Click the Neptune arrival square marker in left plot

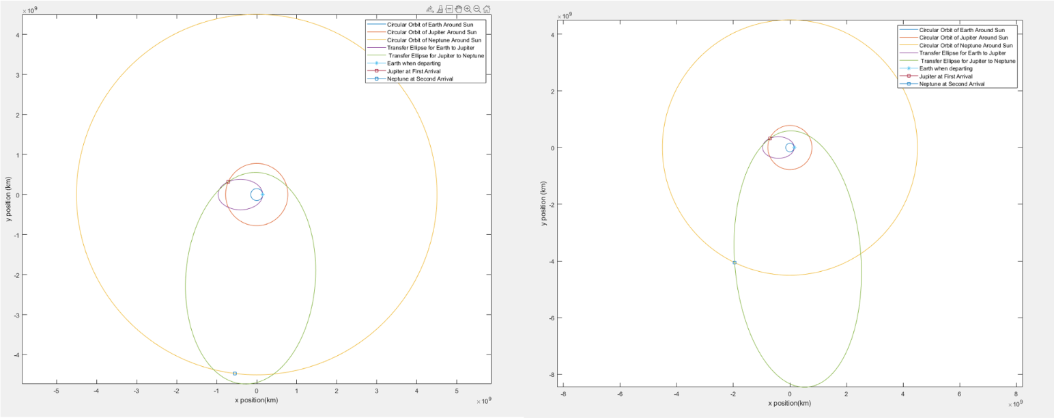(235, 374)
